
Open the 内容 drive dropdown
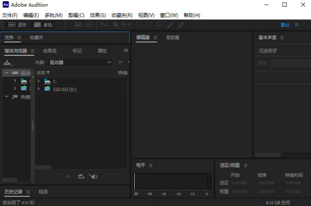pyautogui.click(x=80, y=63)
